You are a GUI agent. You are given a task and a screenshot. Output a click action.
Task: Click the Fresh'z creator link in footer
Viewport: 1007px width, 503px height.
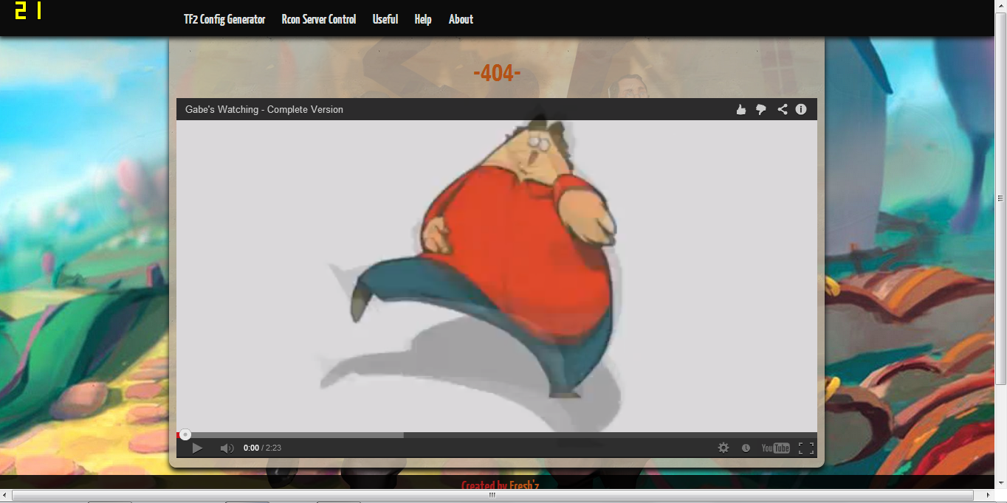(x=524, y=485)
